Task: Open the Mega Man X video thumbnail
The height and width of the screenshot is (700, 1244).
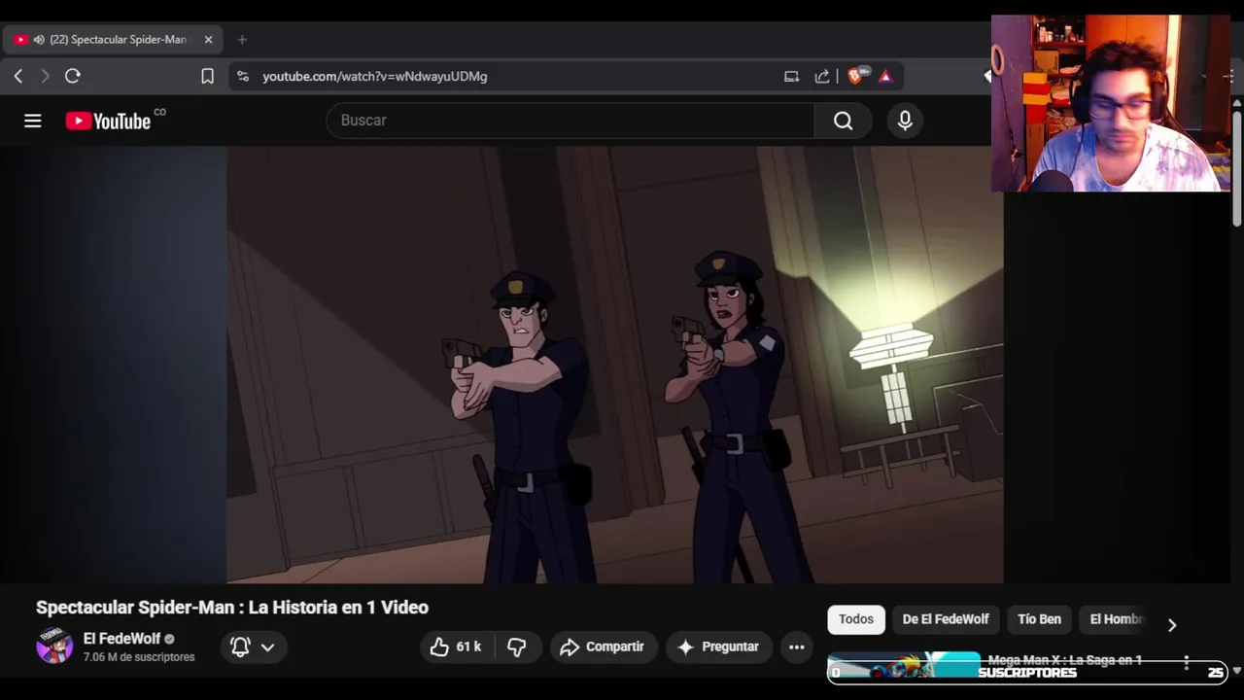Action: coord(904,665)
